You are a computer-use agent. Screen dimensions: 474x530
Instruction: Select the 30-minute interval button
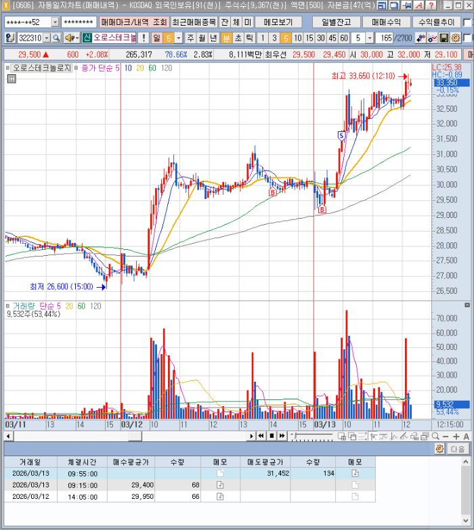tap(321, 38)
